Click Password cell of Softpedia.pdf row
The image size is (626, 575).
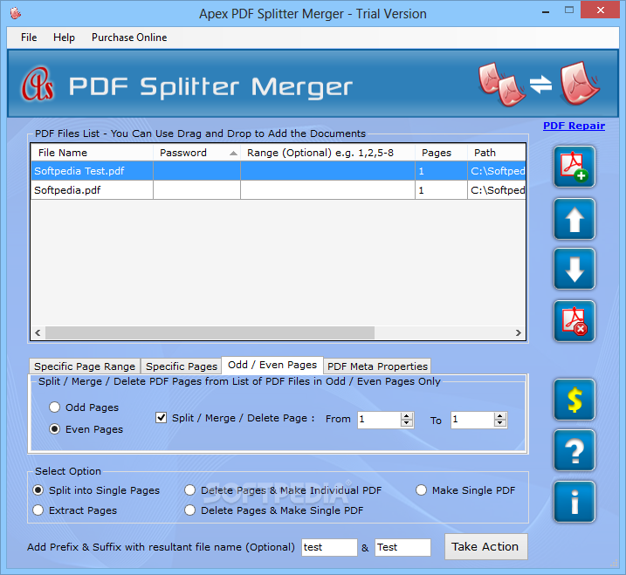coord(196,190)
